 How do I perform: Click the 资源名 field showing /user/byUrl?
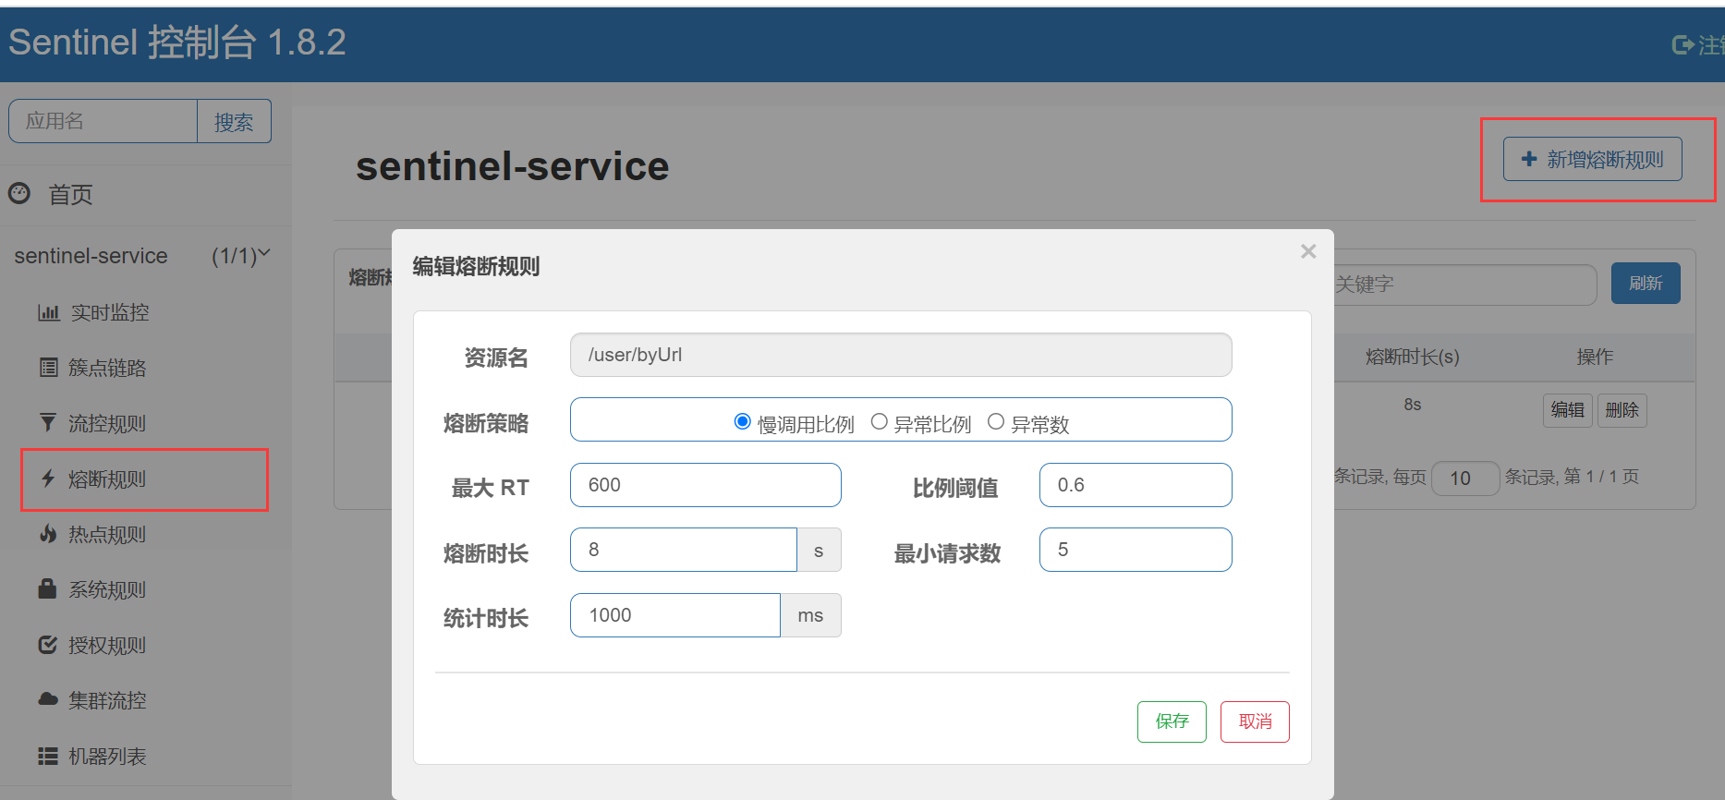tap(901, 355)
